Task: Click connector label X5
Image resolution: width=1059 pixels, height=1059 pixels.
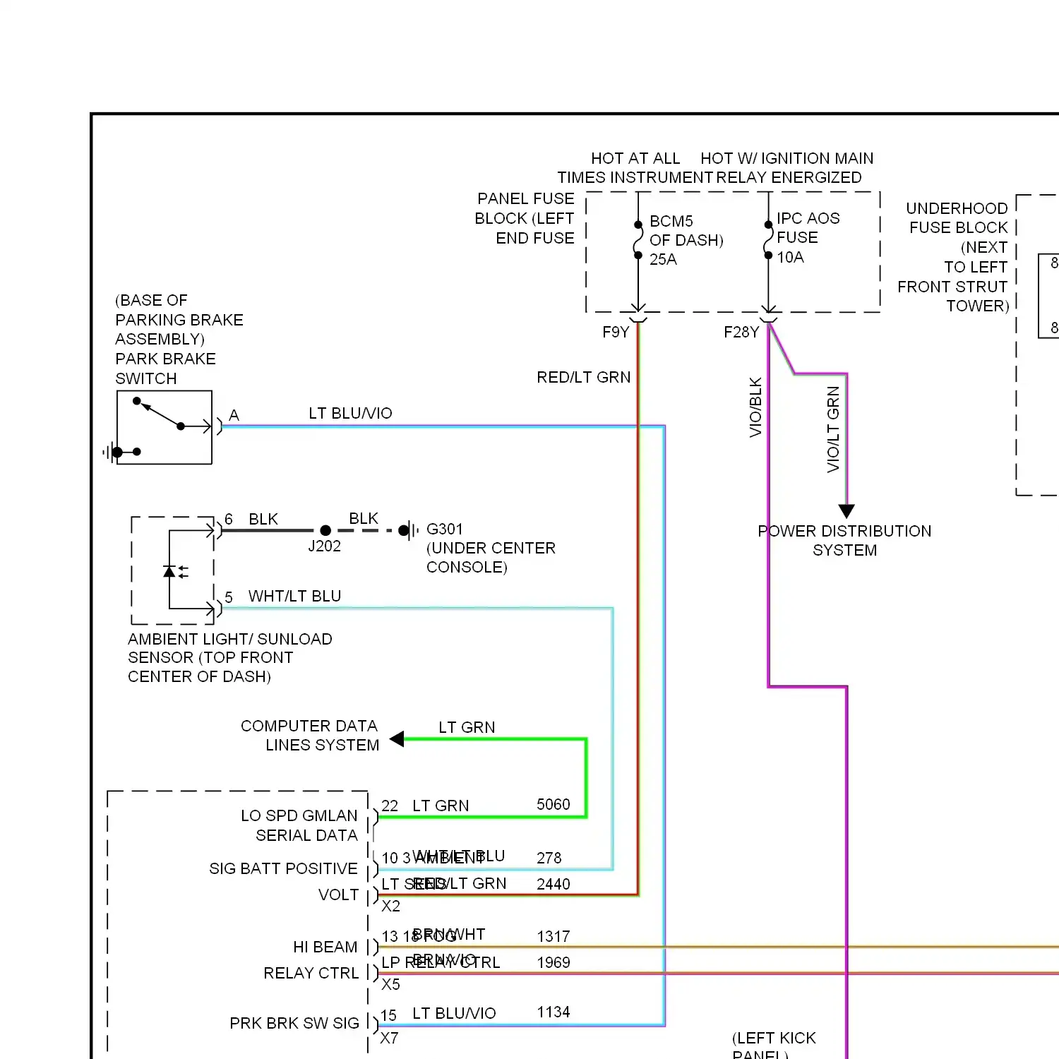Action: (390, 984)
